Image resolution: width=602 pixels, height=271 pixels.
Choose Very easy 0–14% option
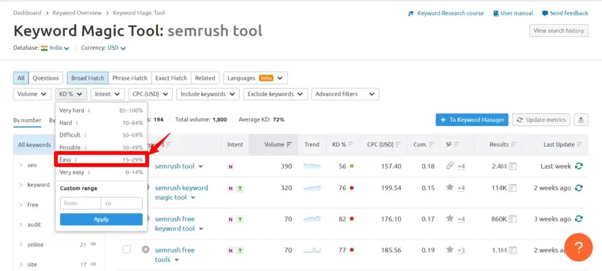[x=101, y=172]
